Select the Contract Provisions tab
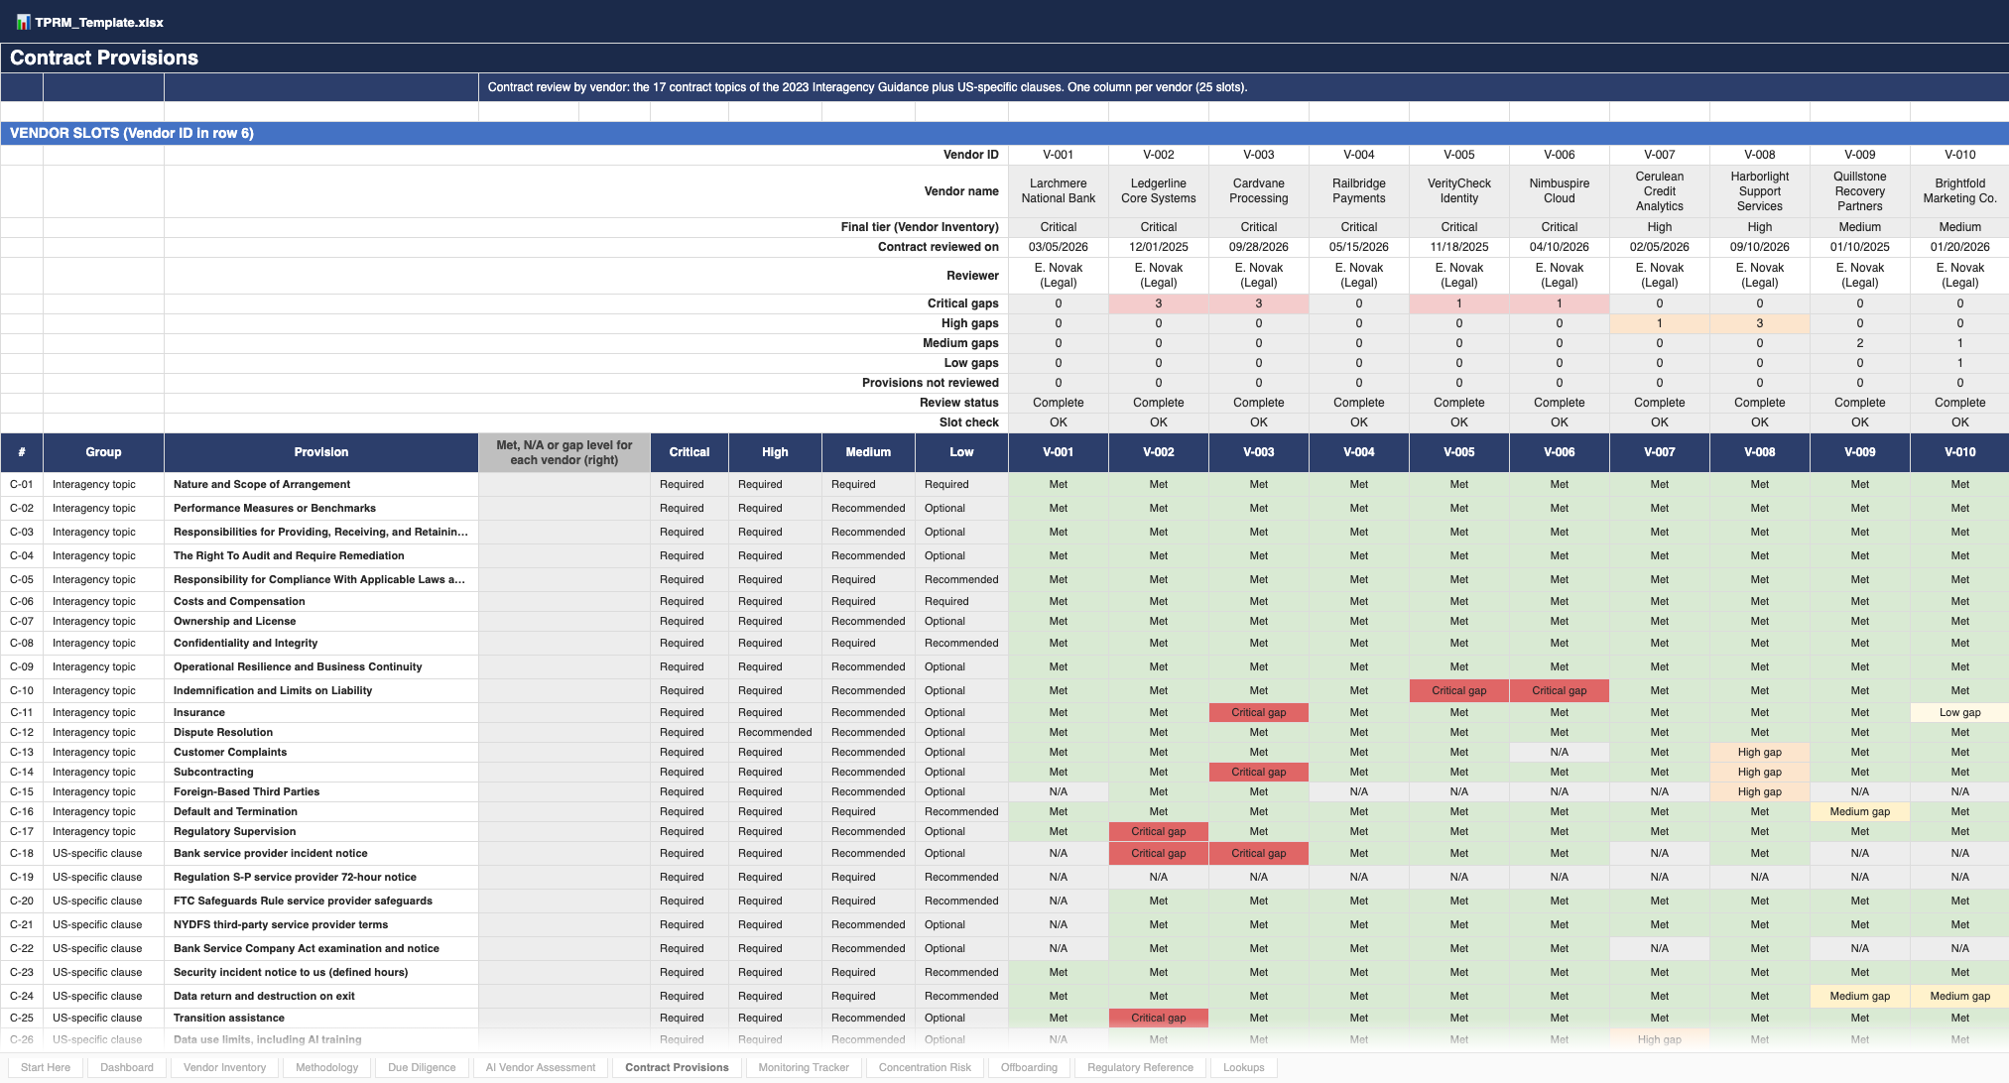This screenshot has height=1083, width=2009. point(678,1067)
